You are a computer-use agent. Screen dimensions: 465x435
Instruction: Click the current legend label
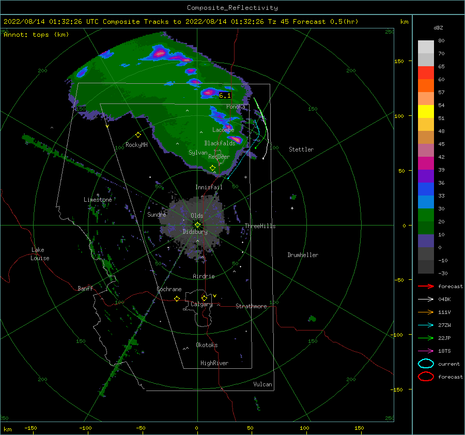[x=449, y=364]
